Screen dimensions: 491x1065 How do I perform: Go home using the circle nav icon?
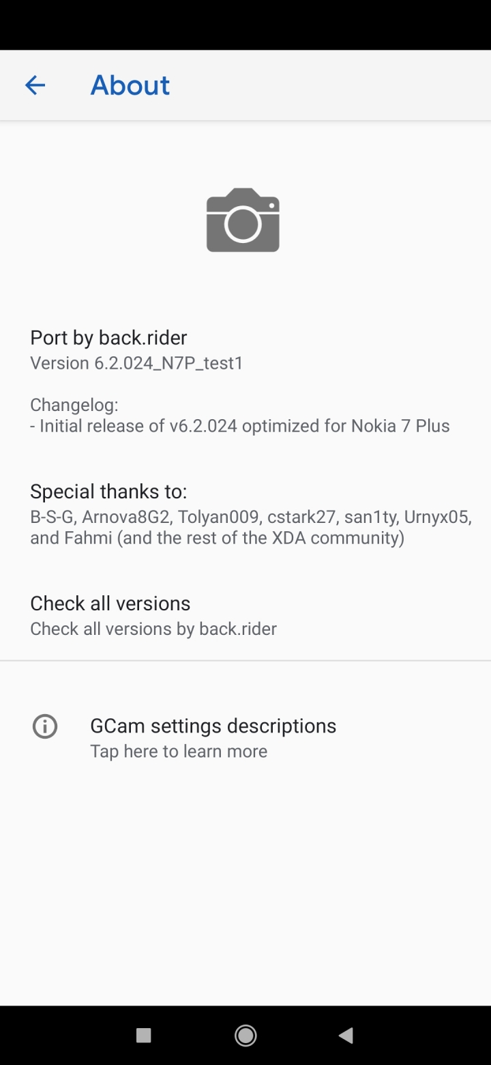(x=245, y=1036)
